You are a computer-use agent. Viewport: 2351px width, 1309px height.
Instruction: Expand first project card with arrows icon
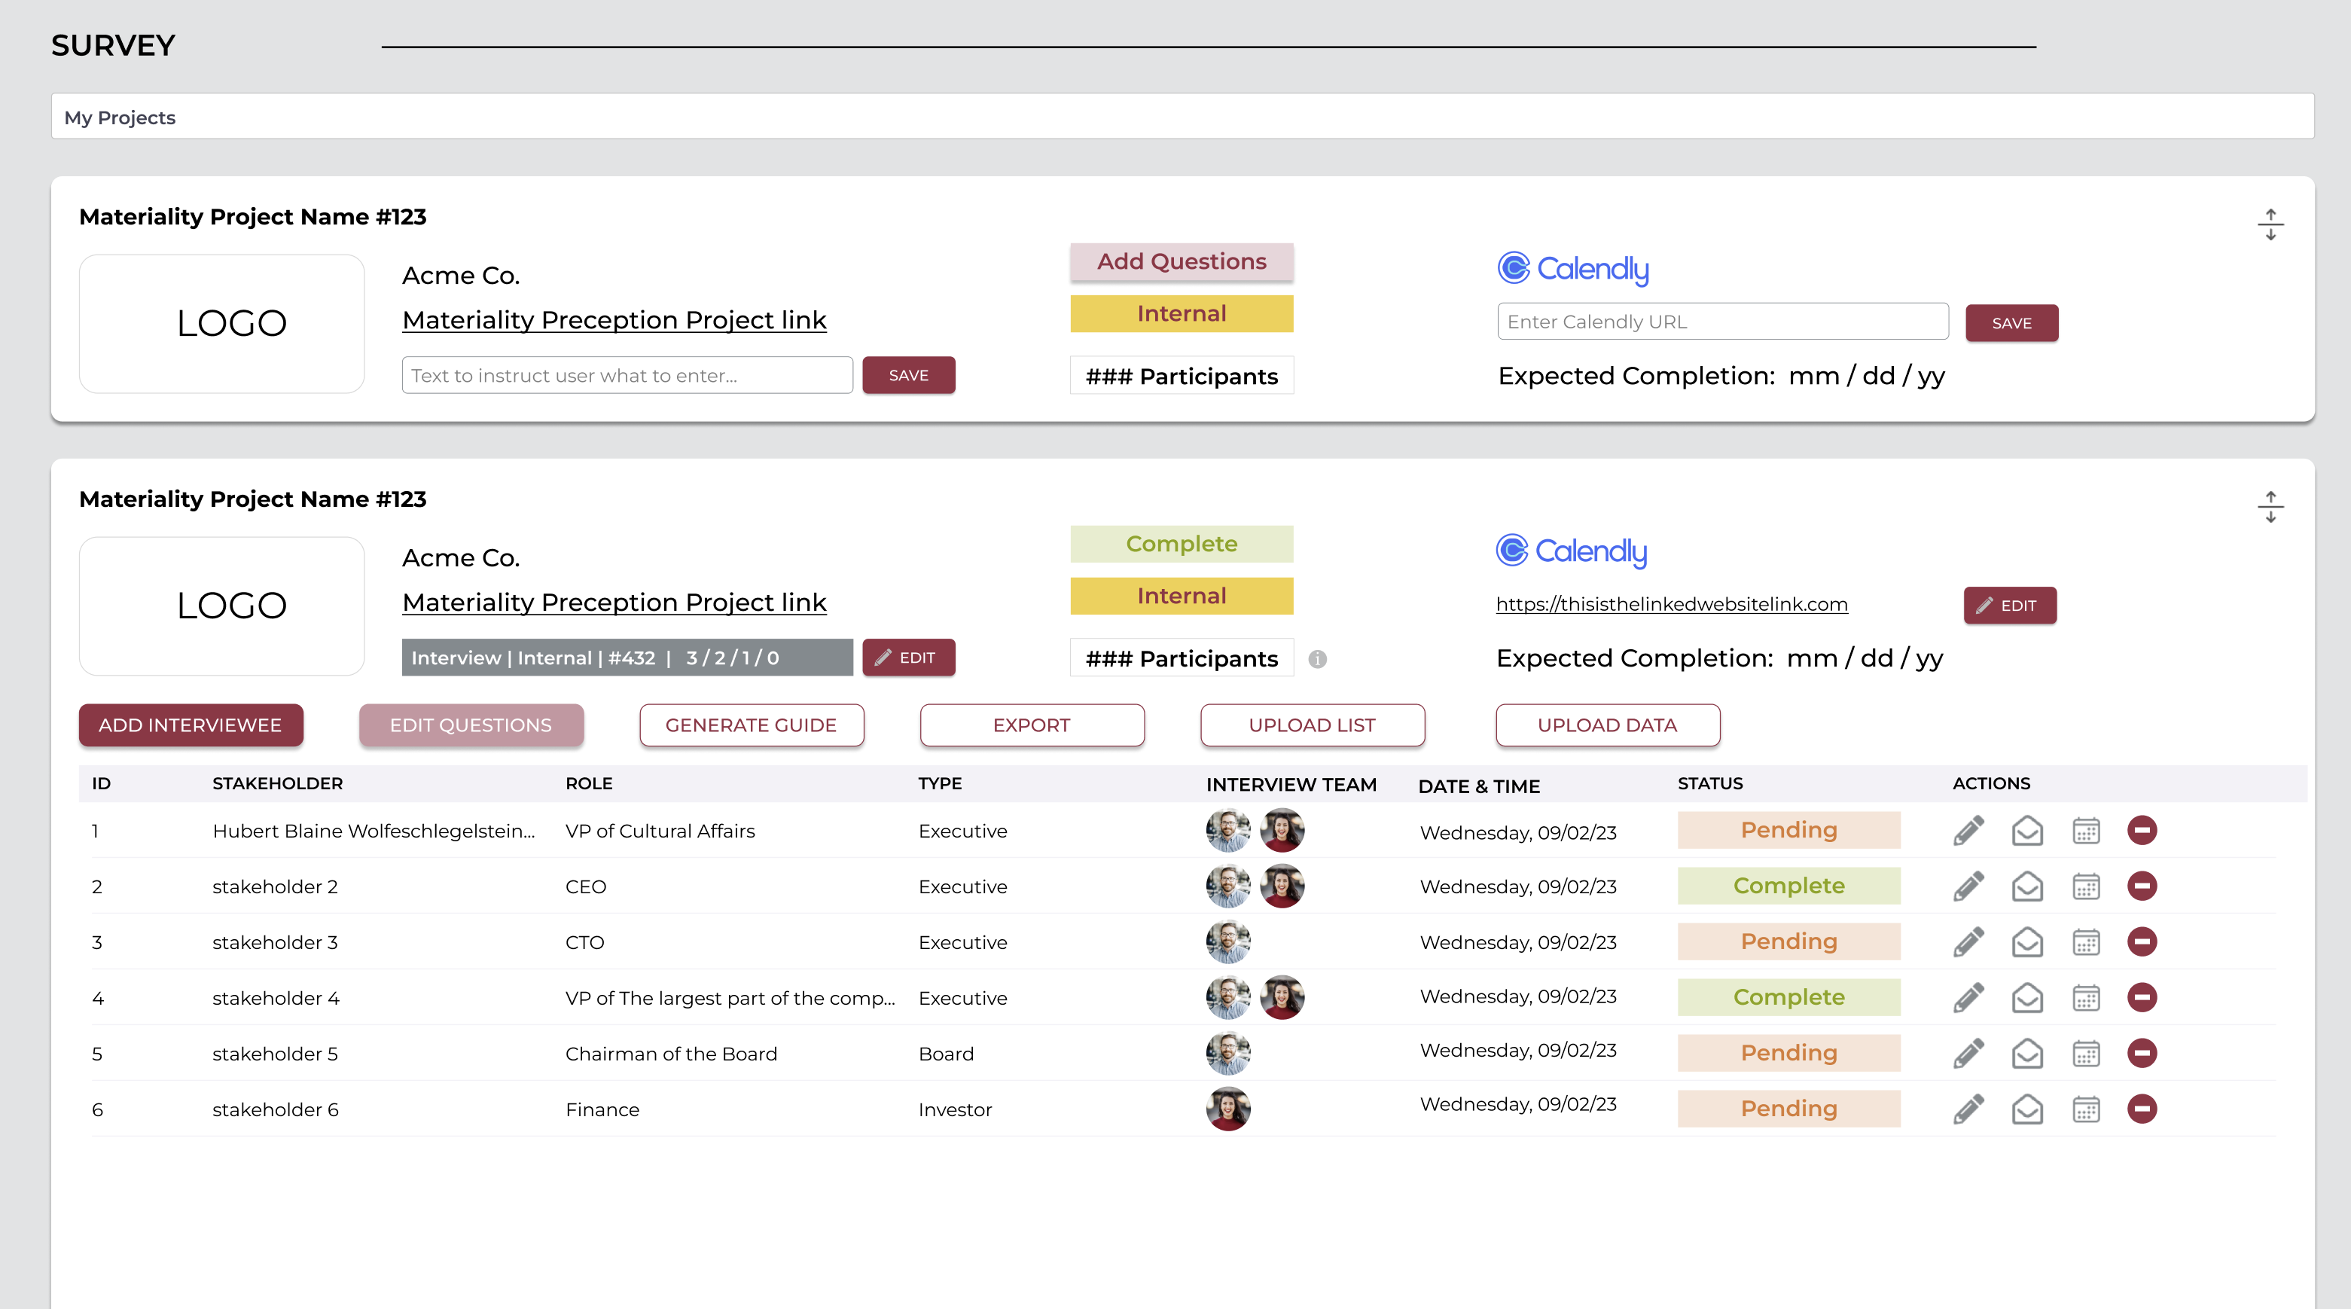pyautogui.click(x=2270, y=224)
